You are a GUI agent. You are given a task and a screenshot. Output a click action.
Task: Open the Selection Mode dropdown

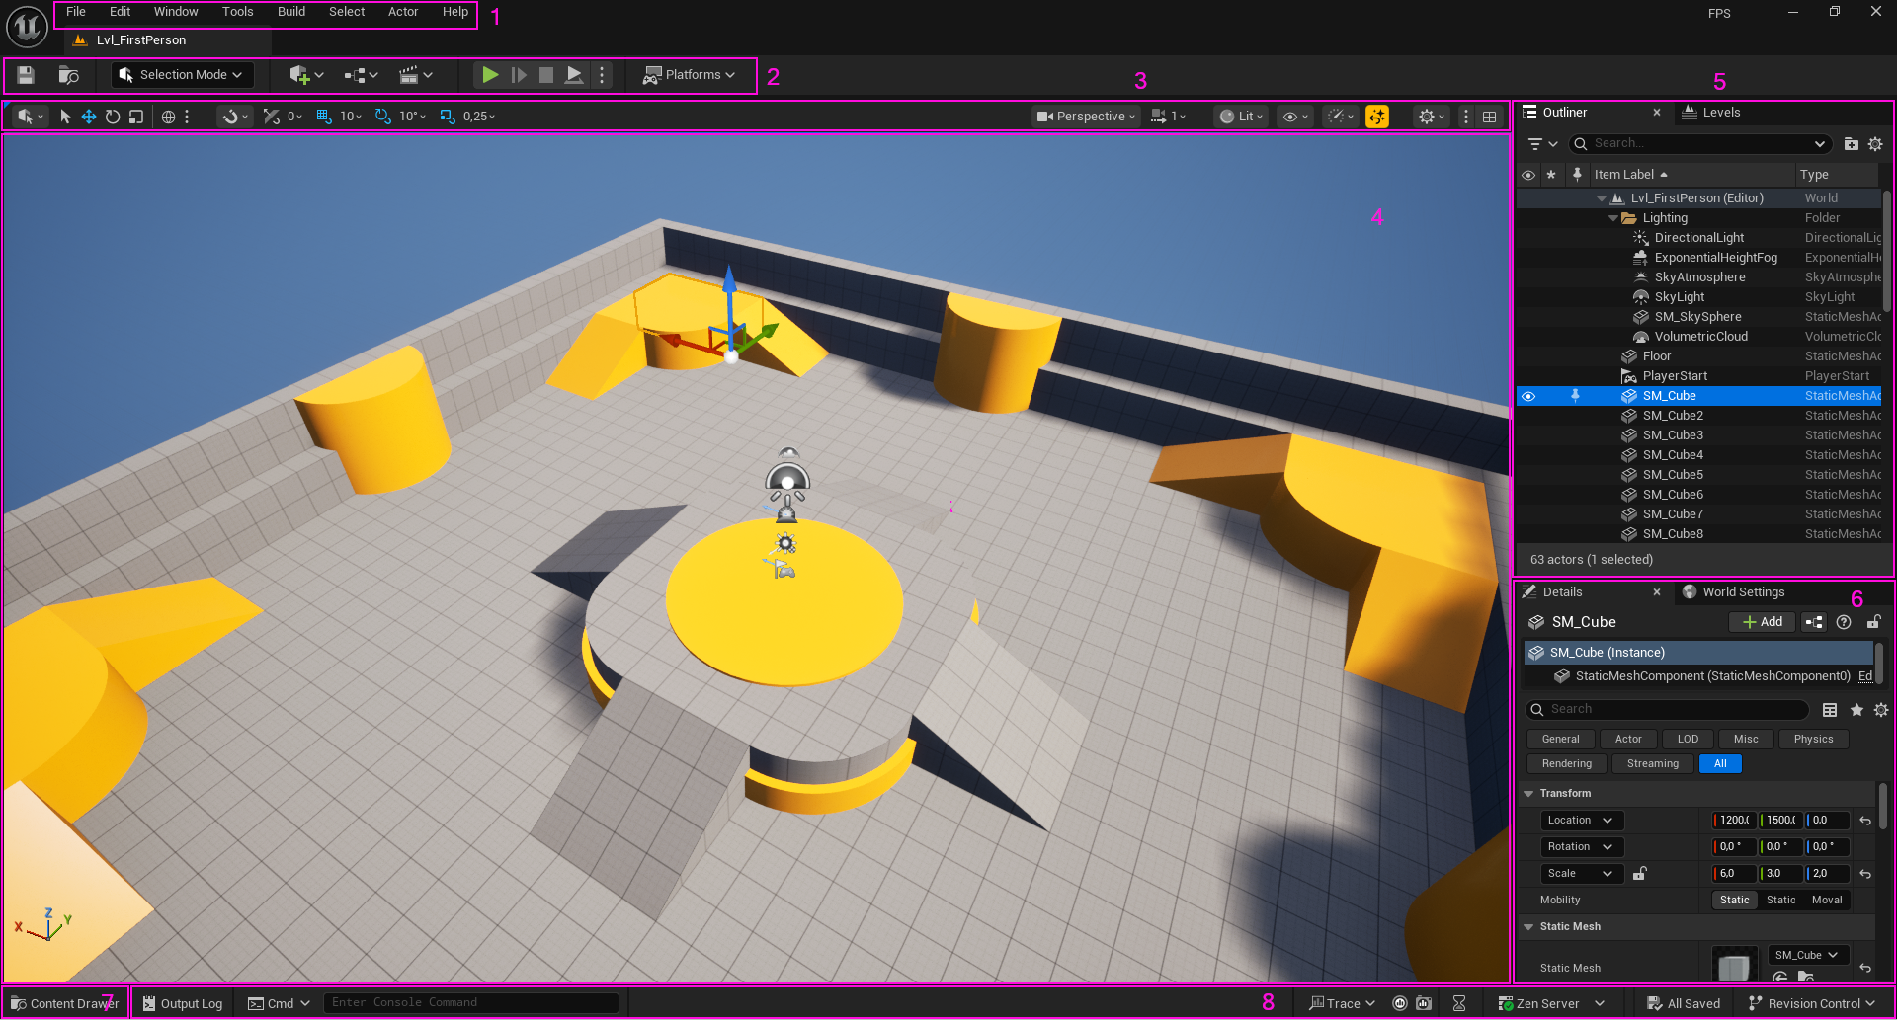click(x=182, y=75)
